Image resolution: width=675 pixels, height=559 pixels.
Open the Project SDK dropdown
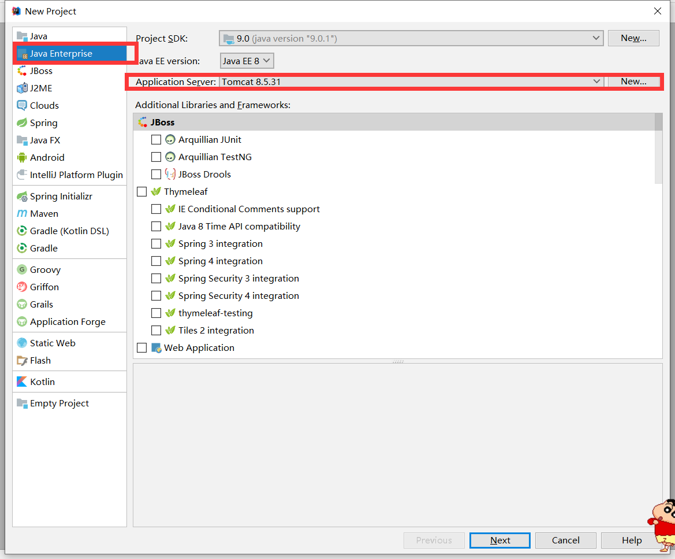411,38
